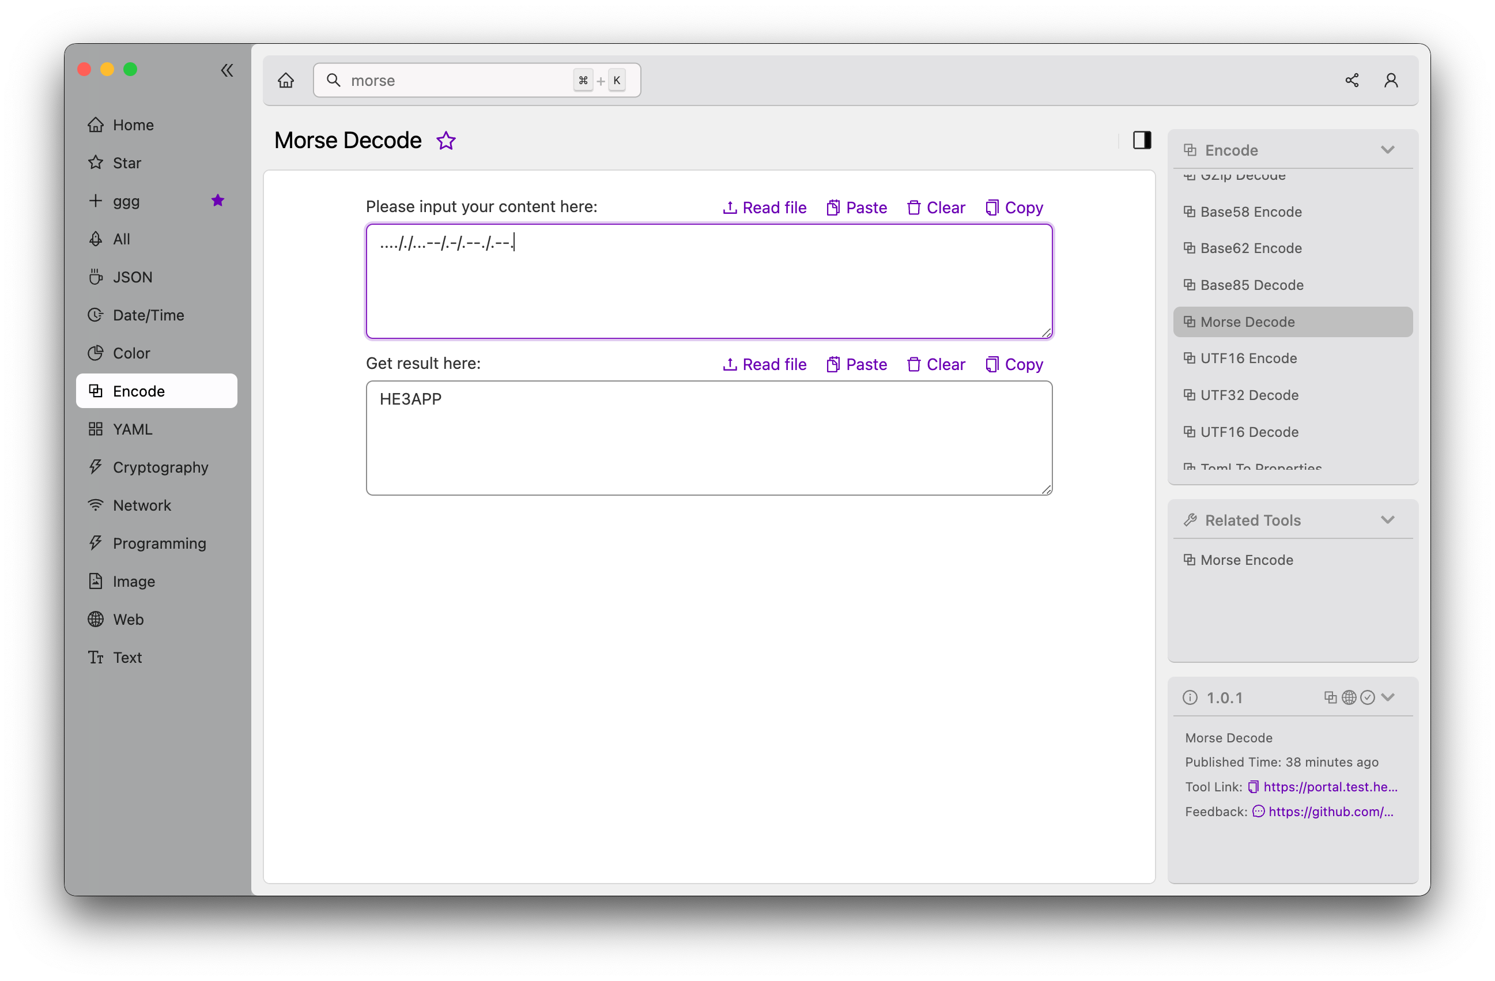Copy the HE3APP result
1495x981 pixels.
(x=1014, y=364)
